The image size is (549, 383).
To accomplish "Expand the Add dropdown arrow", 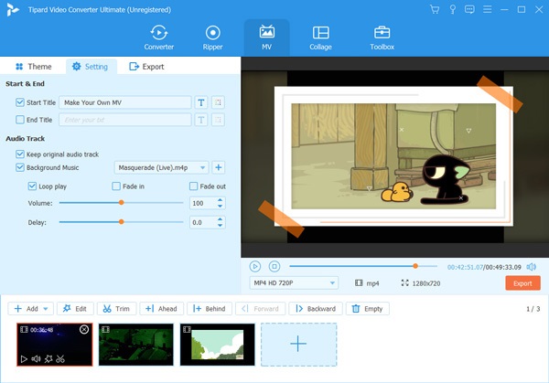I will (x=46, y=309).
